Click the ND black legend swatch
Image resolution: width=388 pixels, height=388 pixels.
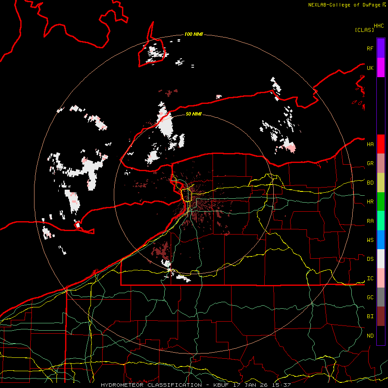coord(381,335)
